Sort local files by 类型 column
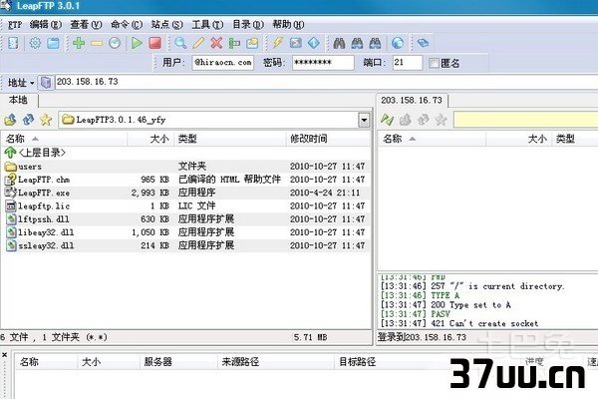The image size is (598, 399). (x=230, y=139)
